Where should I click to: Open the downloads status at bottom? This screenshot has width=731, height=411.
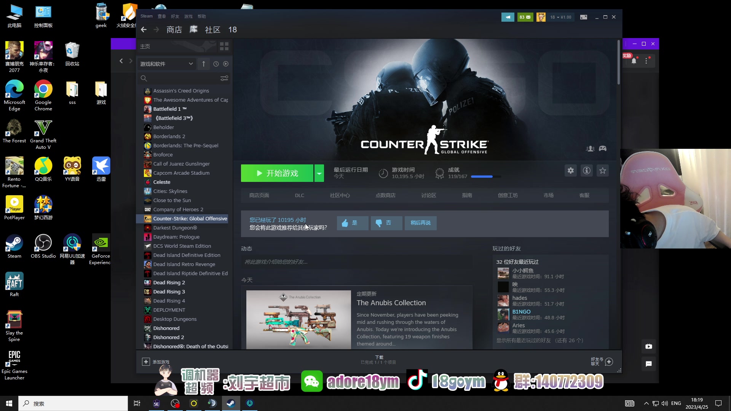378,360
